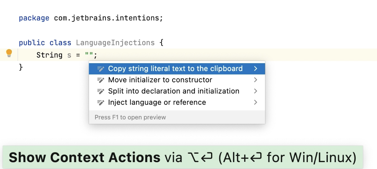Click the pencil icon beside Split into declaration

pos(101,91)
